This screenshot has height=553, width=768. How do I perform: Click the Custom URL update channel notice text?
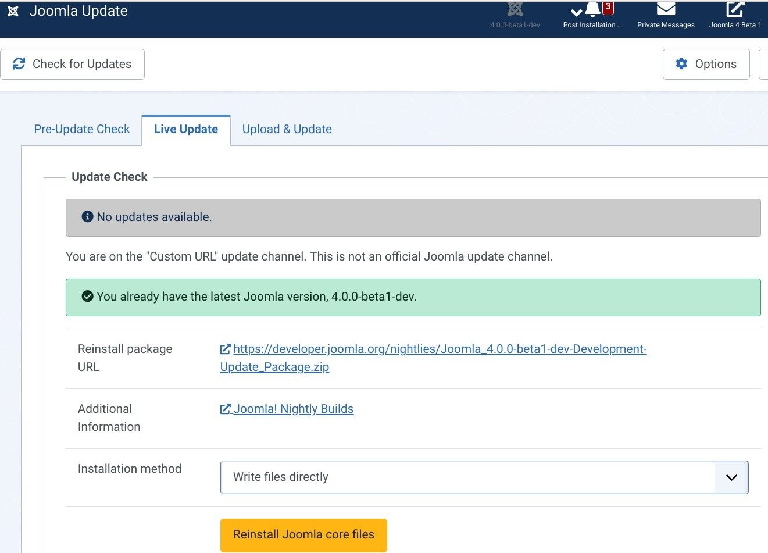[x=309, y=256]
